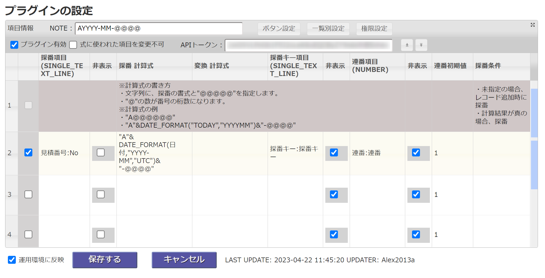Check the row 4 selection checkbox
This screenshot has height=278, width=545.
[28, 234]
